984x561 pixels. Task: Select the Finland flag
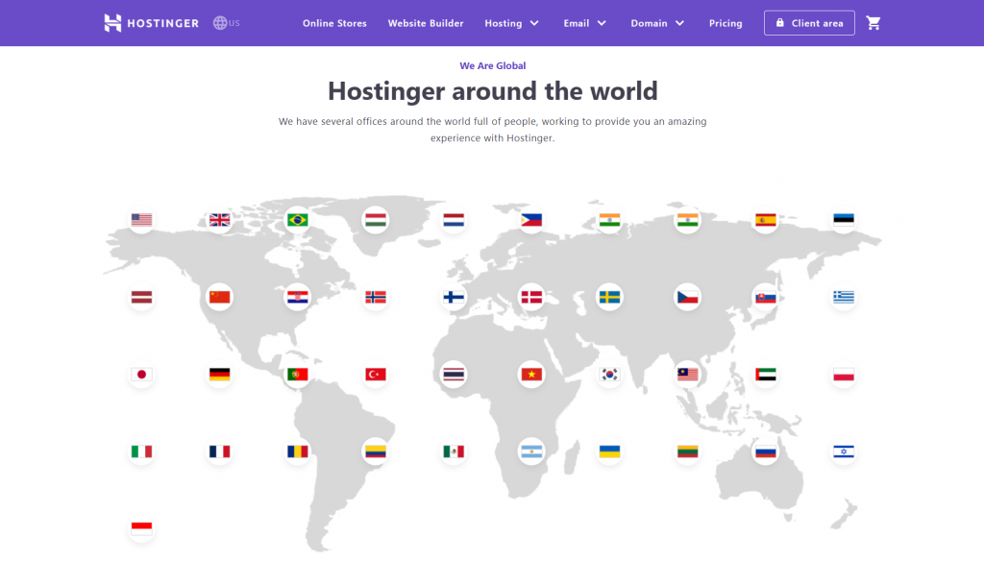tap(454, 297)
